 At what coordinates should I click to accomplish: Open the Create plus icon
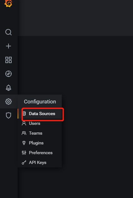pyautogui.click(x=9, y=46)
